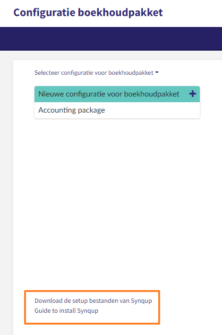The width and height of the screenshot is (222, 335).
Task: Click the dark navy header bar
Action: [x=111, y=39]
